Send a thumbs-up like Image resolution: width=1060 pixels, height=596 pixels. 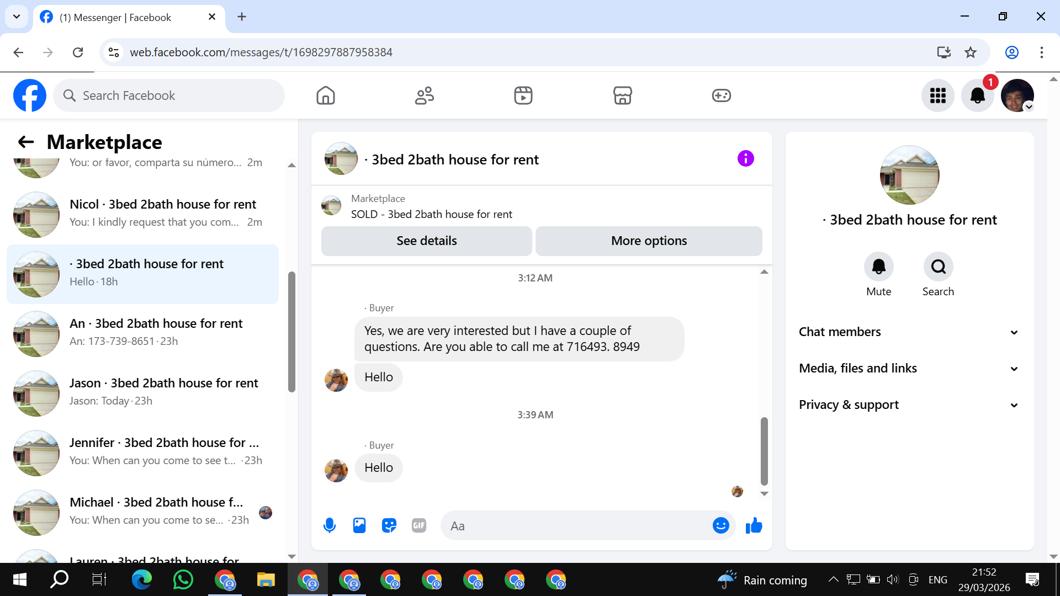click(x=754, y=525)
